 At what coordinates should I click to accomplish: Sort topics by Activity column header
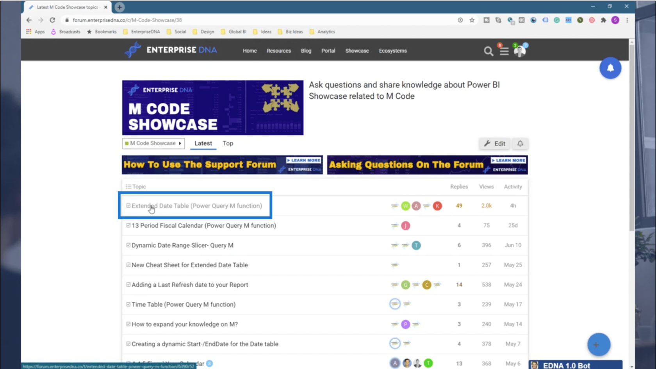click(513, 187)
